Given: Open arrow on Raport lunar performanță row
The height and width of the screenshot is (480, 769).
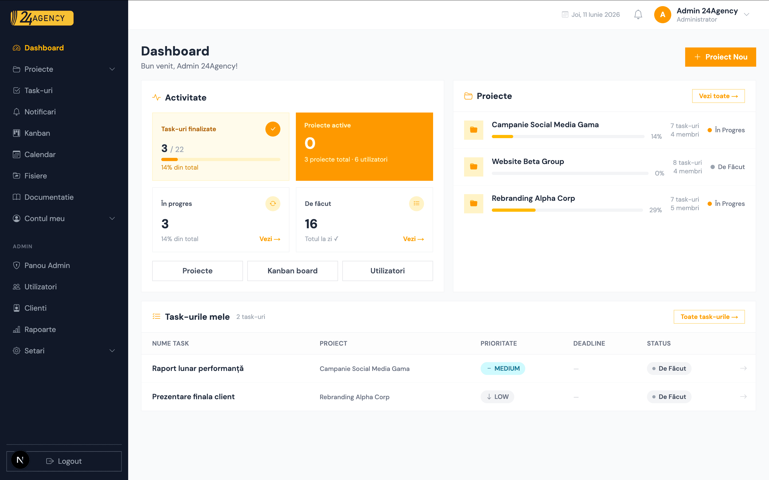Looking at the screenshot, I should [x=743, y=369].
